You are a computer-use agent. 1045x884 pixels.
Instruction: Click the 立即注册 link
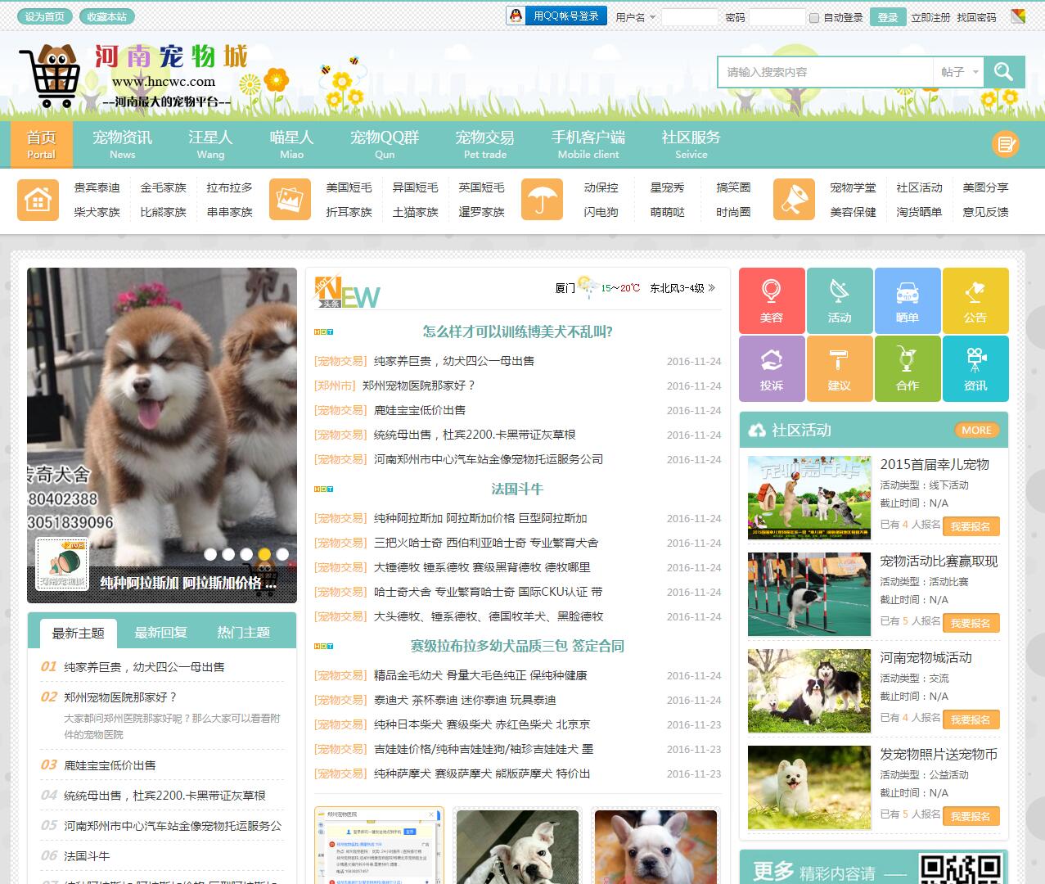[x=930, y=17]
